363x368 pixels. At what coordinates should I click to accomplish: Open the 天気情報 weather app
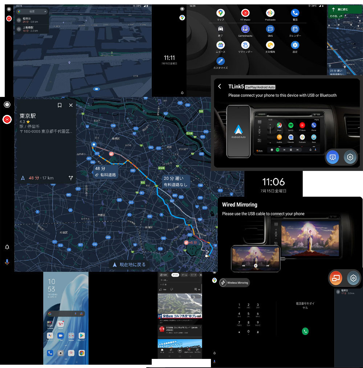coord(270,45)
